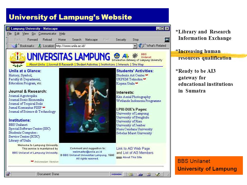Click the webmaster@unila.ac.id email link
Screen dimensions: 247x185
(x=87, y=152)
